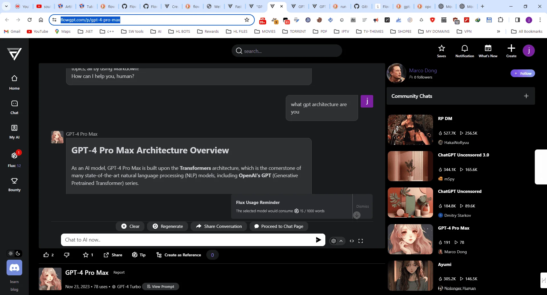547x295 pixels.
Task: Click the learn link in sidebar
Action: tap(14, 282)
